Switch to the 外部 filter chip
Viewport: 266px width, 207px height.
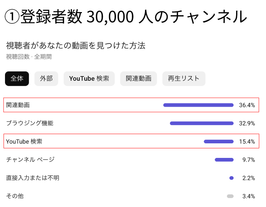pos(46,79)
